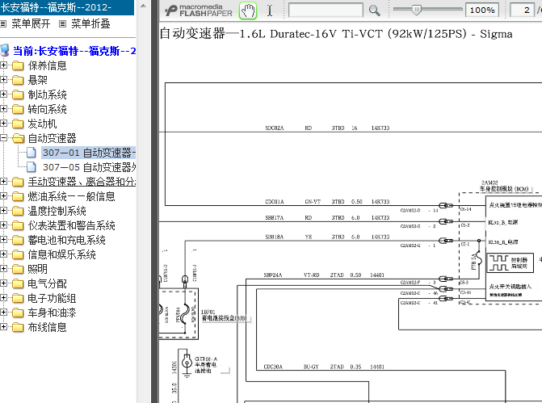Select the 电子功能组 tree item

[x=53, y=298]
